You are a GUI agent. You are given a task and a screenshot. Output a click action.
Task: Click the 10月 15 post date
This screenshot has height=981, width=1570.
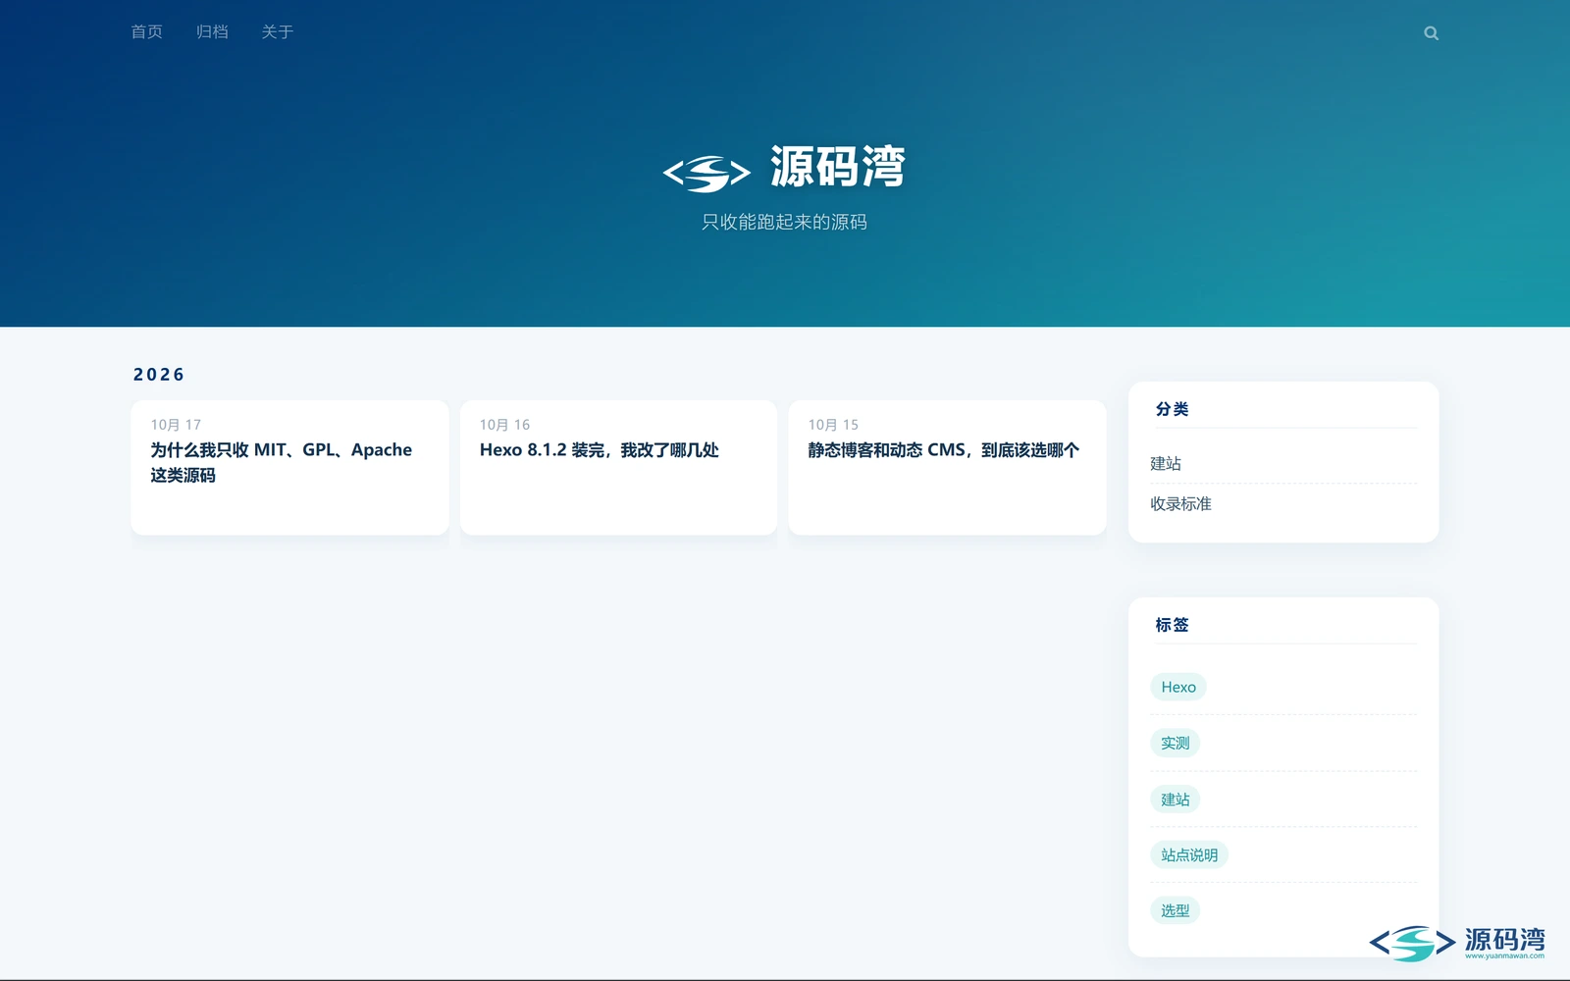click(833, 425)
